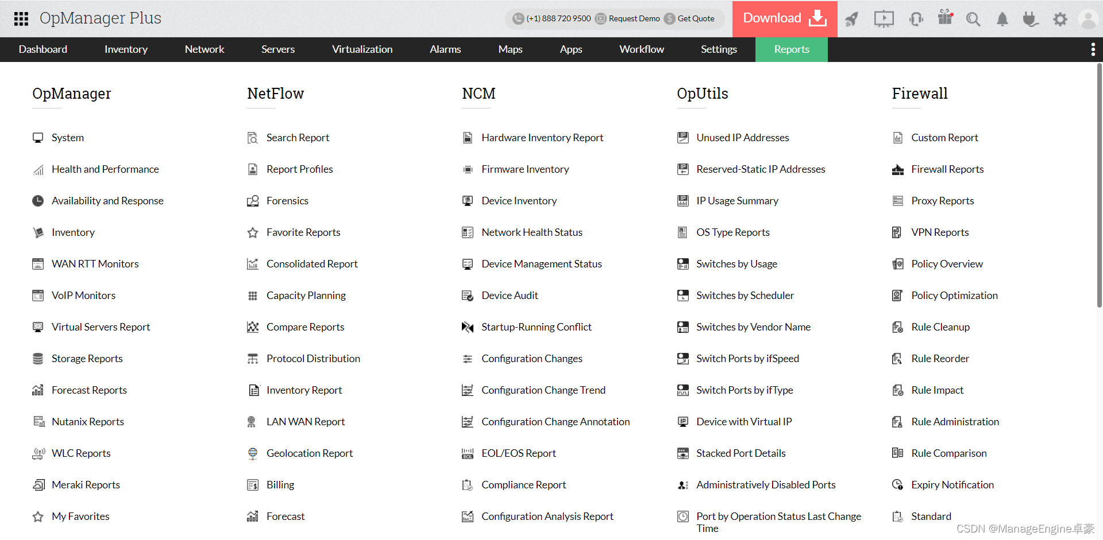
Task: Open the settings gear icon
Action: coord(1060,19)
